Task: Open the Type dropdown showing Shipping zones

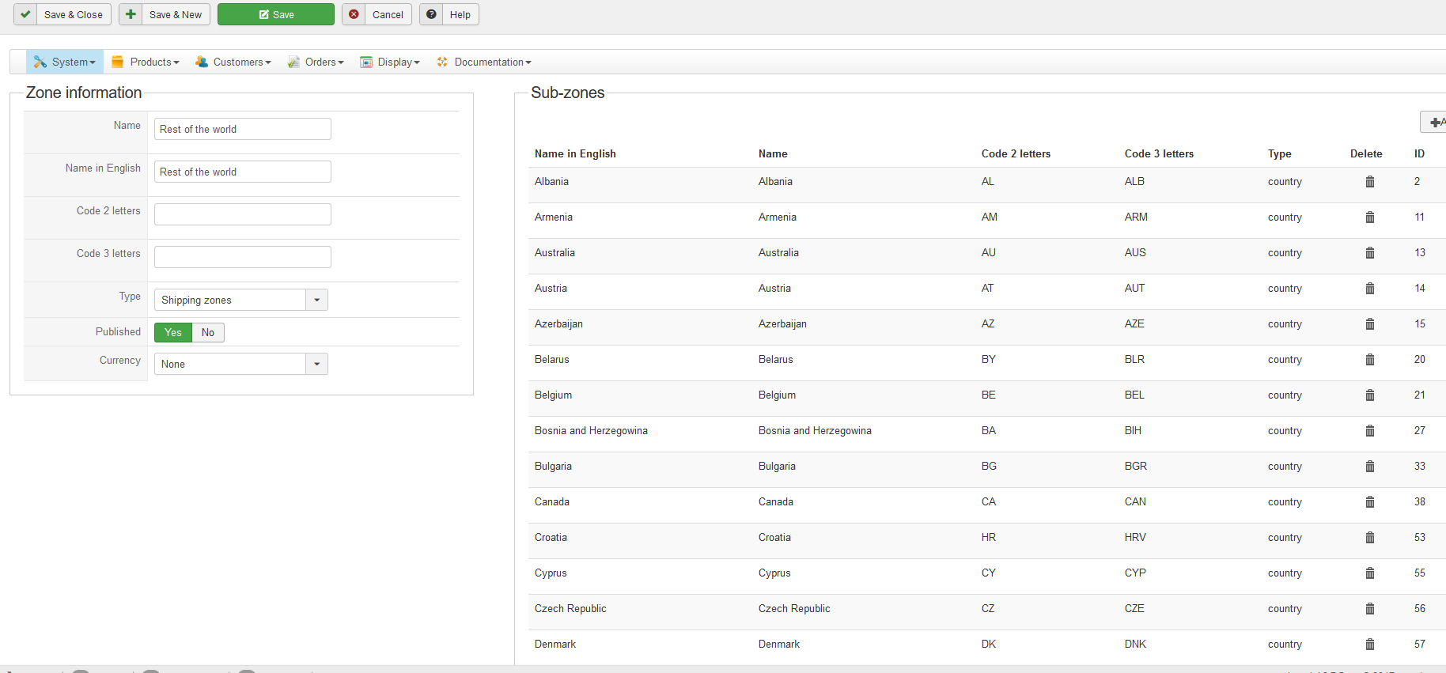Action: 240,301
